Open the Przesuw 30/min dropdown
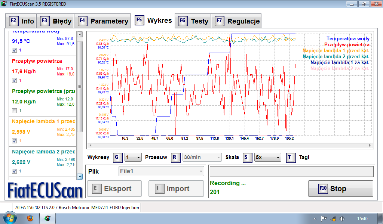 click(x=202, y=158)
